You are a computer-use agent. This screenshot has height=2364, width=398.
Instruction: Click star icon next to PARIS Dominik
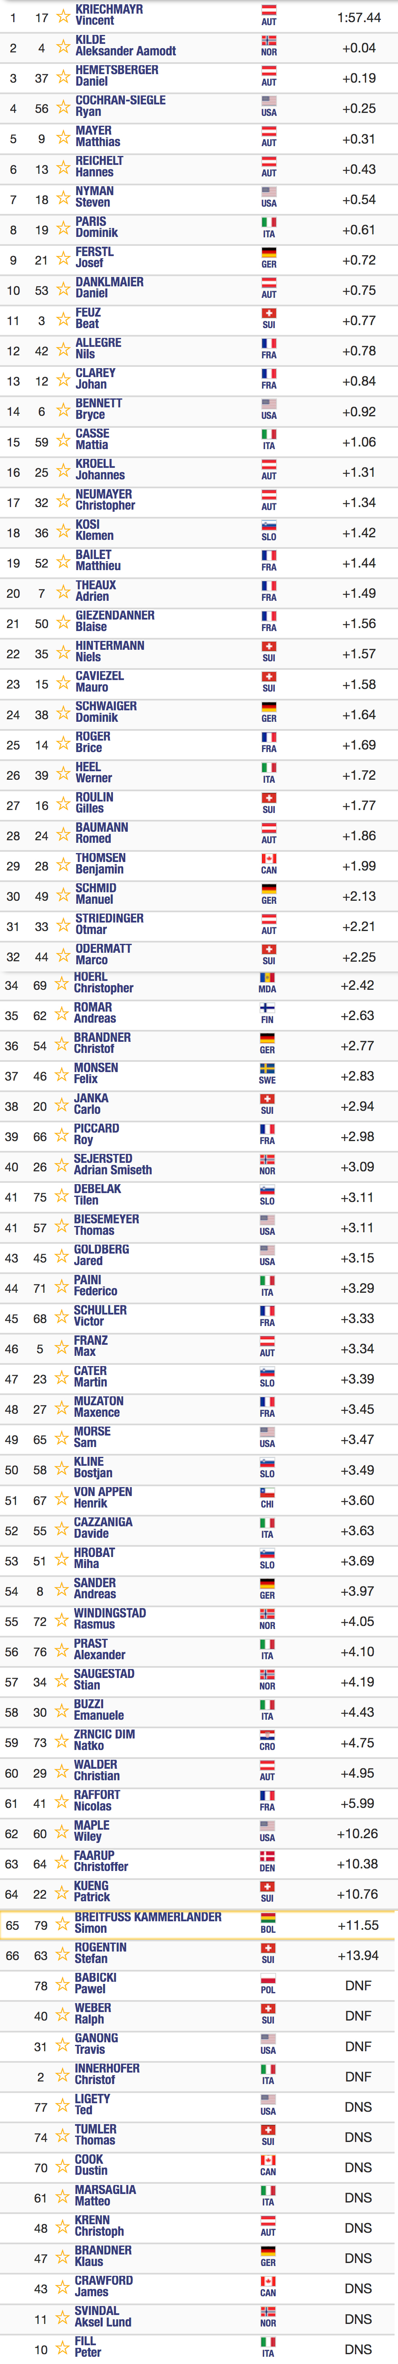click(63, 228)
